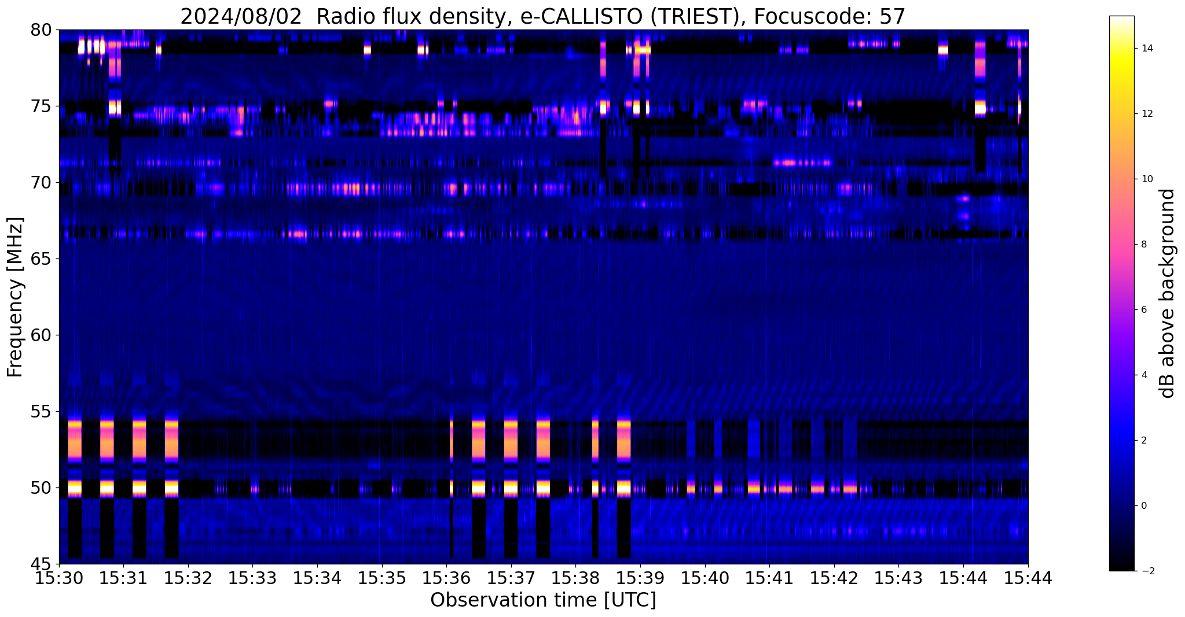Click the 75 MHz frequency tick label
This screenshot has width=1185, height=617.
pos(41,106)
